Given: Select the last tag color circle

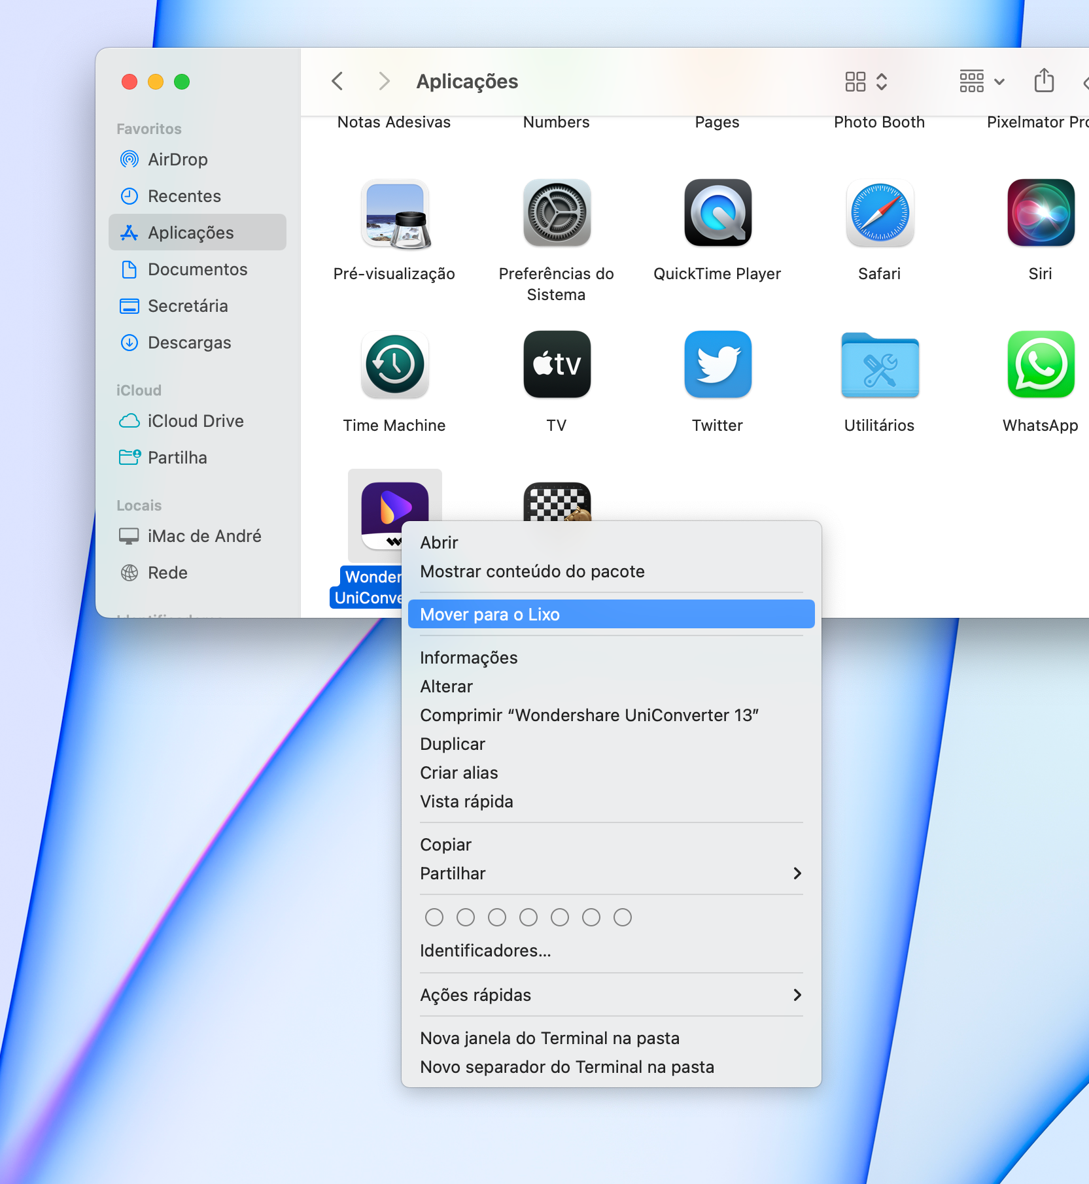Looking at the screenshot, I should [623, 917].
